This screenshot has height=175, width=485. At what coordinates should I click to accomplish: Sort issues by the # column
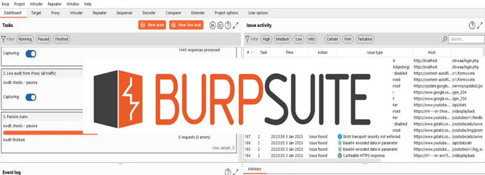point(250,52)
